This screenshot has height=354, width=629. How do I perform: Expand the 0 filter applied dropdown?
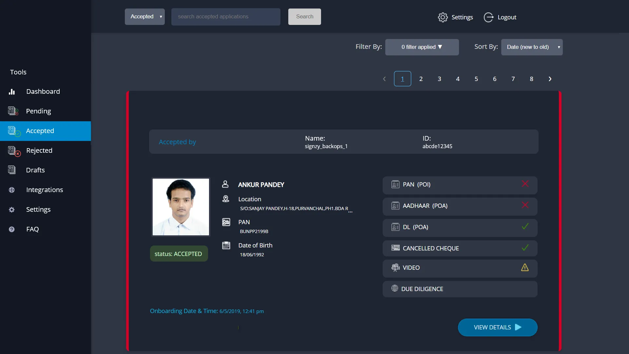coord(422,47)
